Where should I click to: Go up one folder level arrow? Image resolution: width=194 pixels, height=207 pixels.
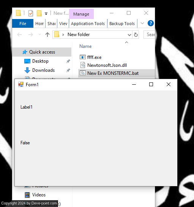[x=47, y=35]
